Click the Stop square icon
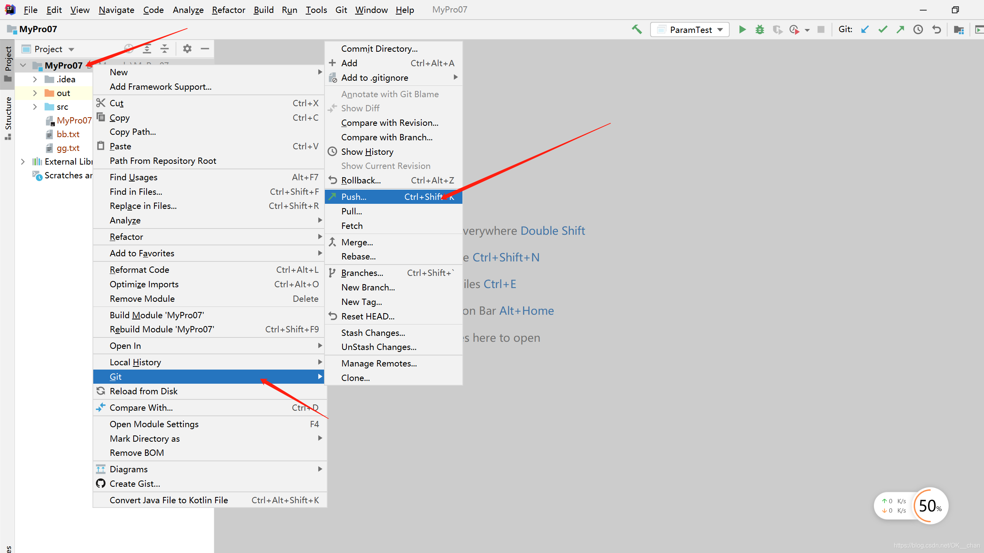This screenshot has width=984, height=553. [x=821, y=29]
